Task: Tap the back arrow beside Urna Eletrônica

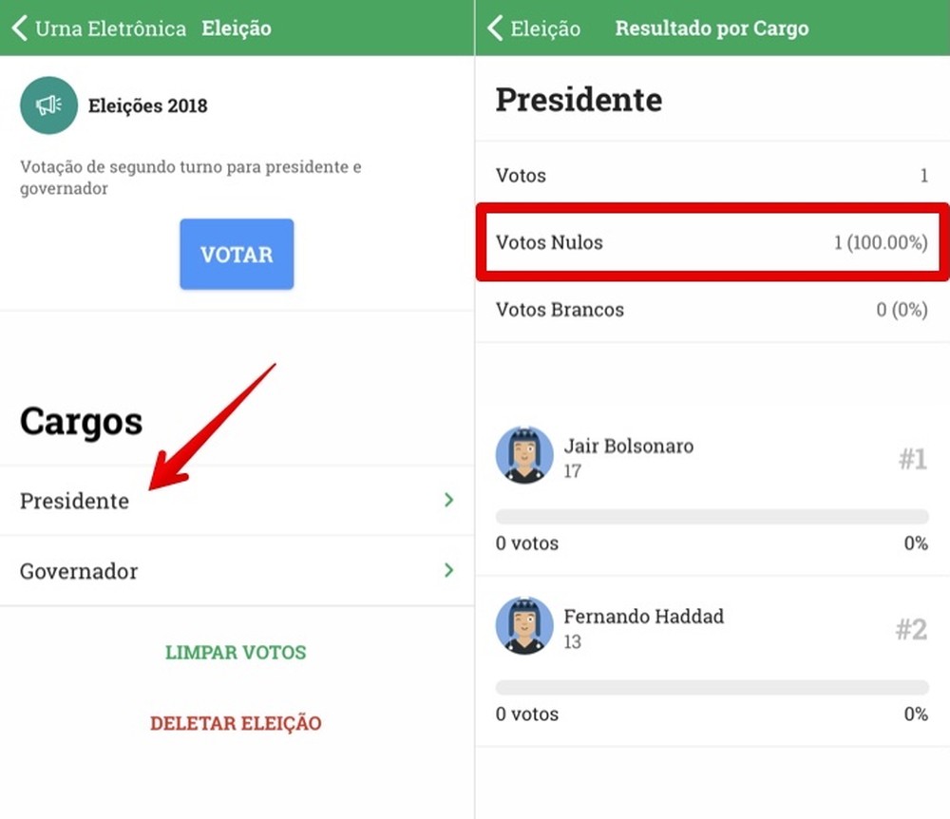Action: pyautogui.click(x=19, y=28)
